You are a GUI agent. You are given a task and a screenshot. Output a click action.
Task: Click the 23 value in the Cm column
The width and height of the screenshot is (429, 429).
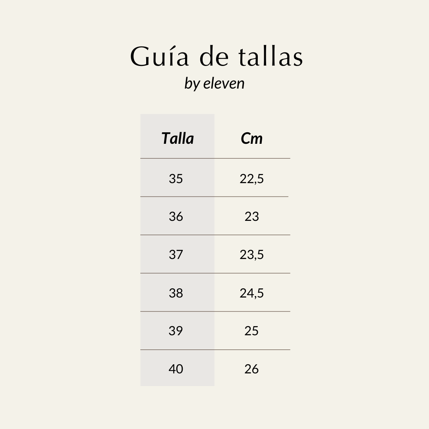252,216
